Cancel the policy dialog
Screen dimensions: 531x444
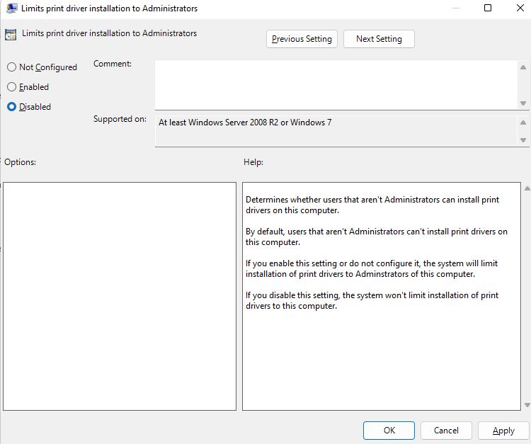446,431
